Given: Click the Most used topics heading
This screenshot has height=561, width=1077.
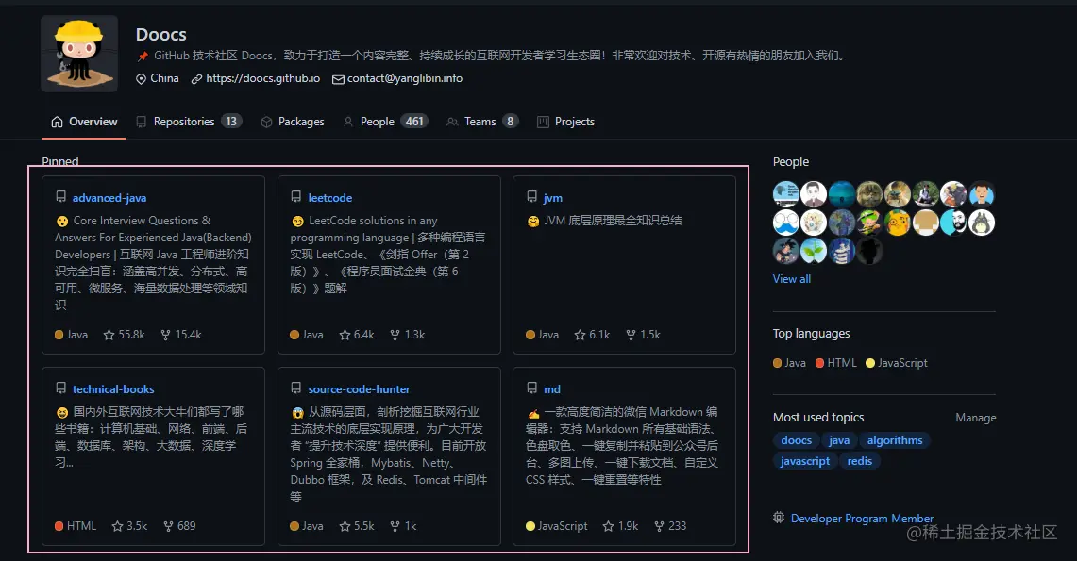Looking at the screenshot, I should pyautogui.click(x=818, y=417).
